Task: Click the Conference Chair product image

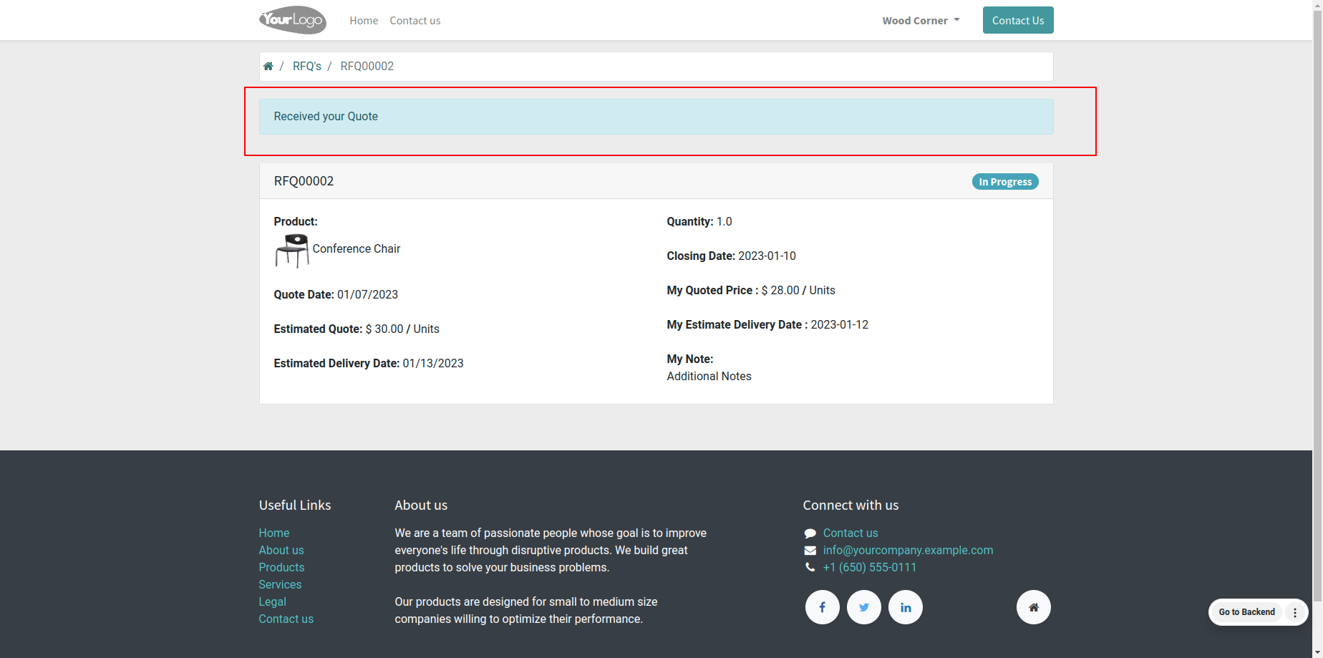Action: point(292,251)
